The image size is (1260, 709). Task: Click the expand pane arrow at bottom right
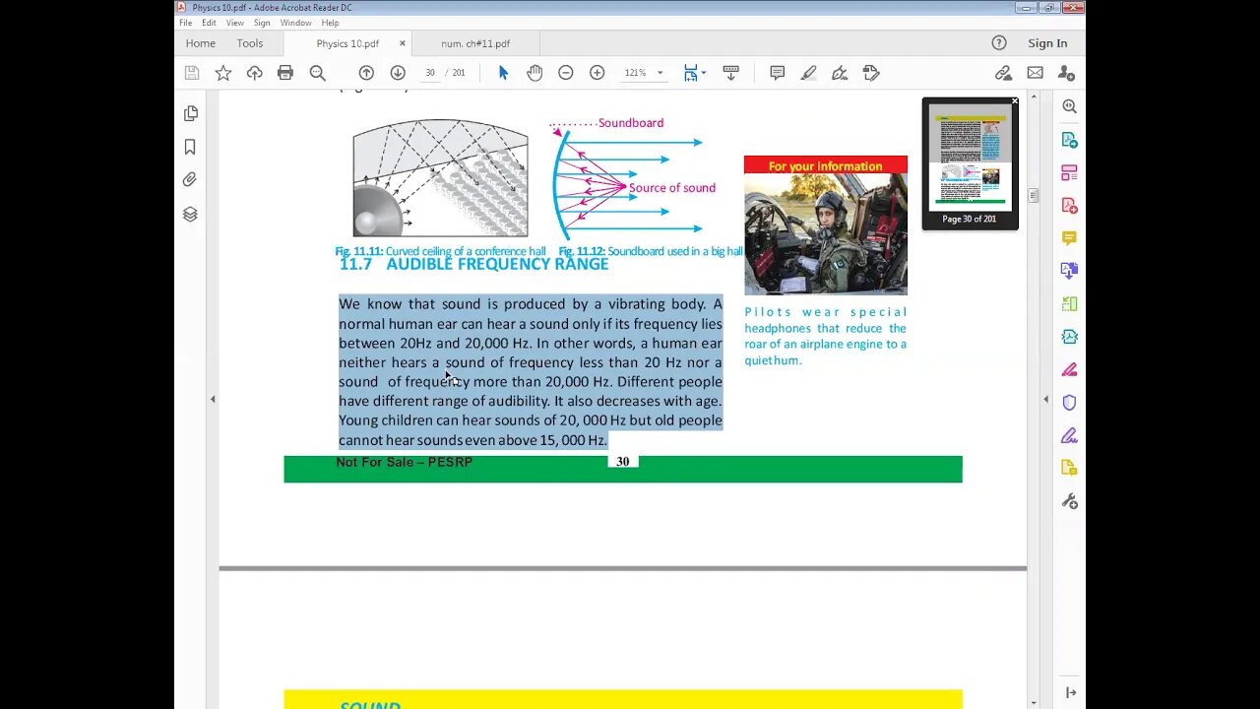[x=1070, y=693]
